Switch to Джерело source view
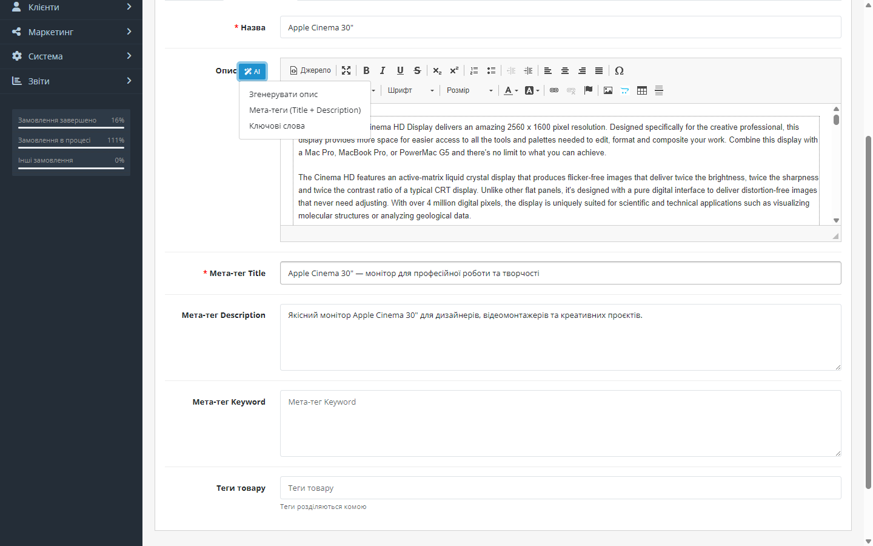Viewport: 873px width, 546px height. pos(310,70)
